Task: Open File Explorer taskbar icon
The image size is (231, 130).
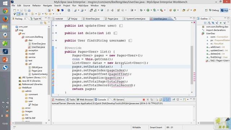Action: [5, 27]
